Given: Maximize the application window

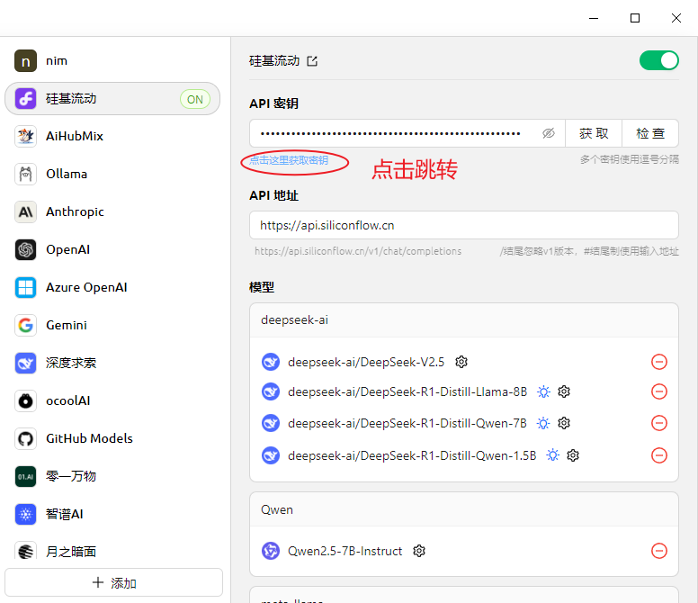Looking at the screenshot, I should pyautogui.click(x=635, y=18).
